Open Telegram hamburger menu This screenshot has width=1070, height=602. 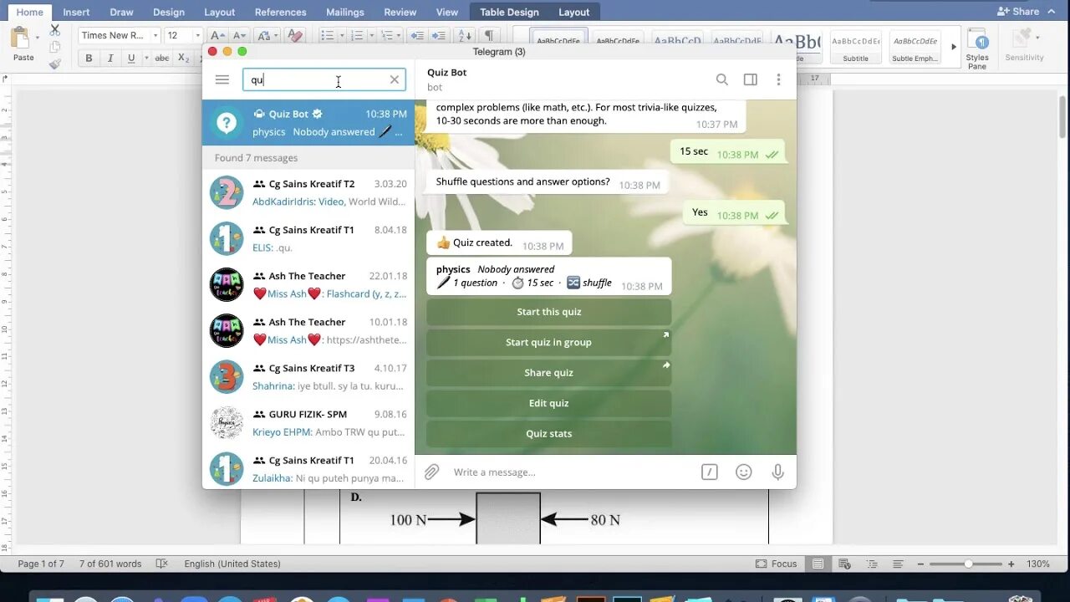click(x=222, y=79)
